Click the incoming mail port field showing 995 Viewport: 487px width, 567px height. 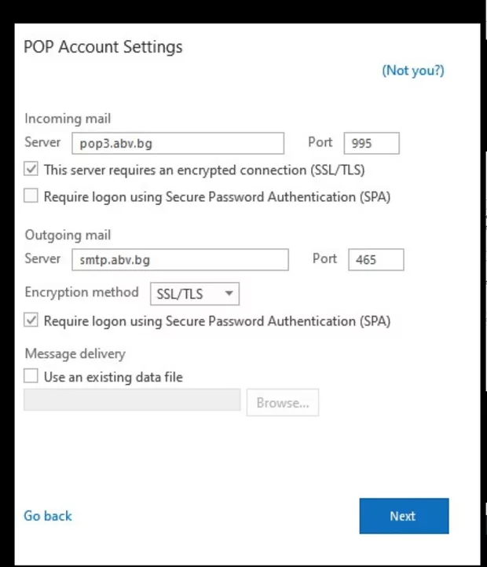click(x=372, y=144)
